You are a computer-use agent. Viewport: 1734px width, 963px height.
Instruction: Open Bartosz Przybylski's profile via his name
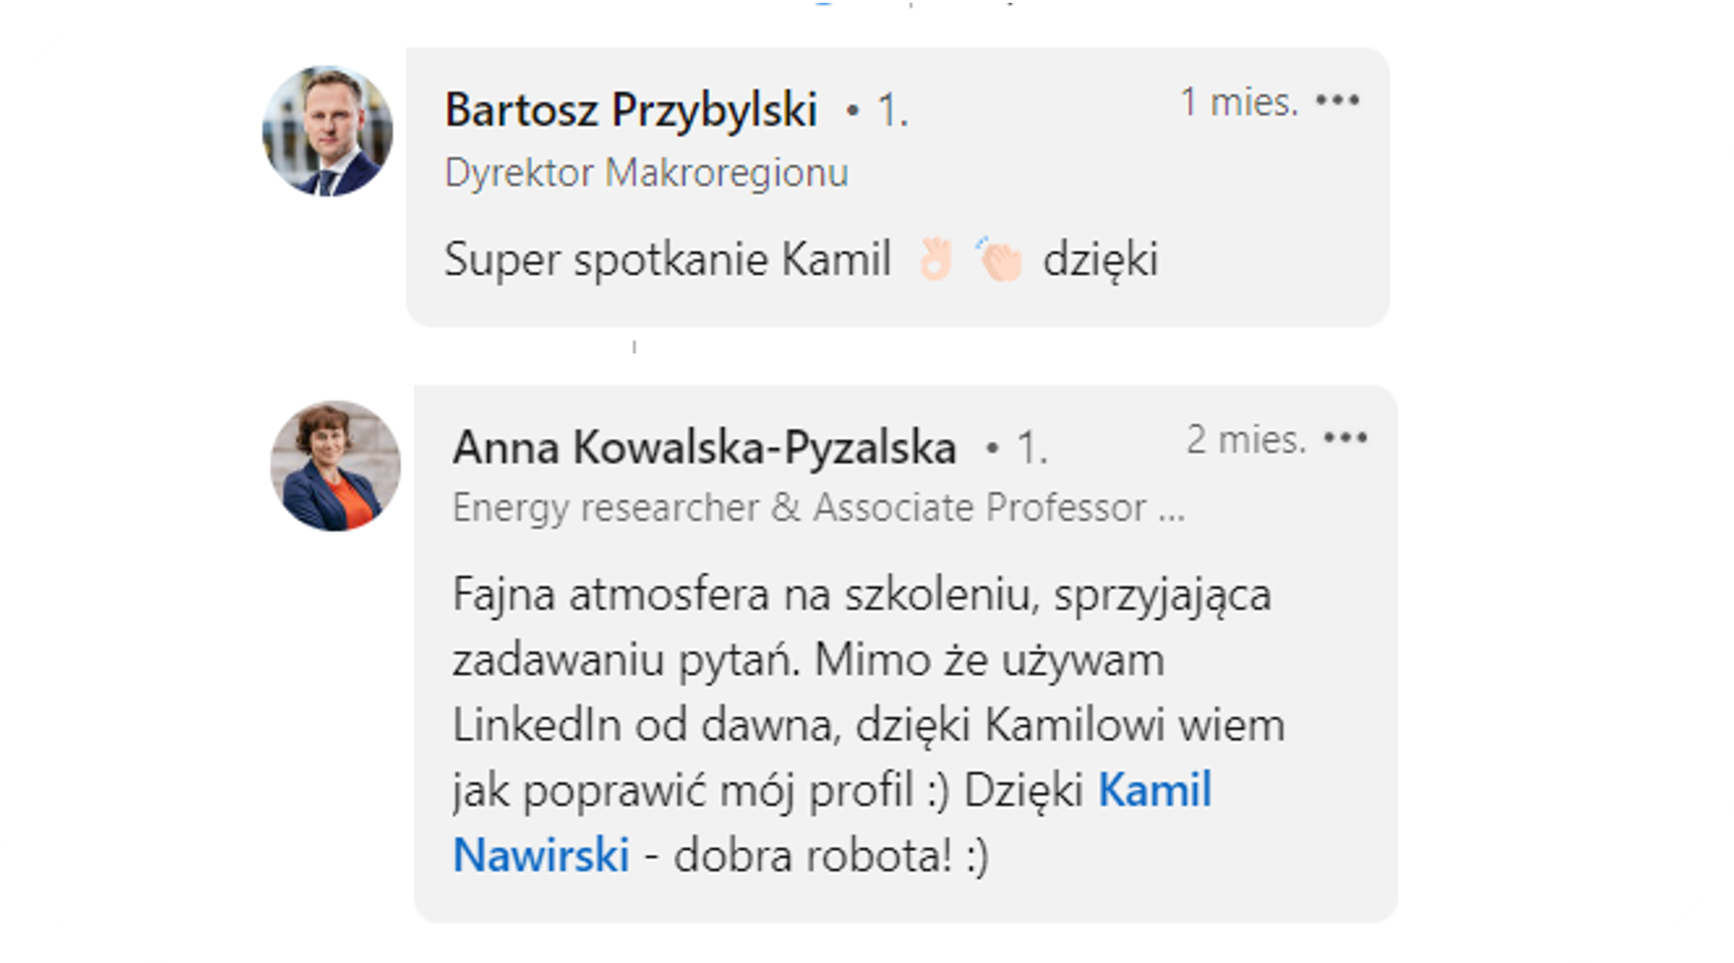pos(631,110)
